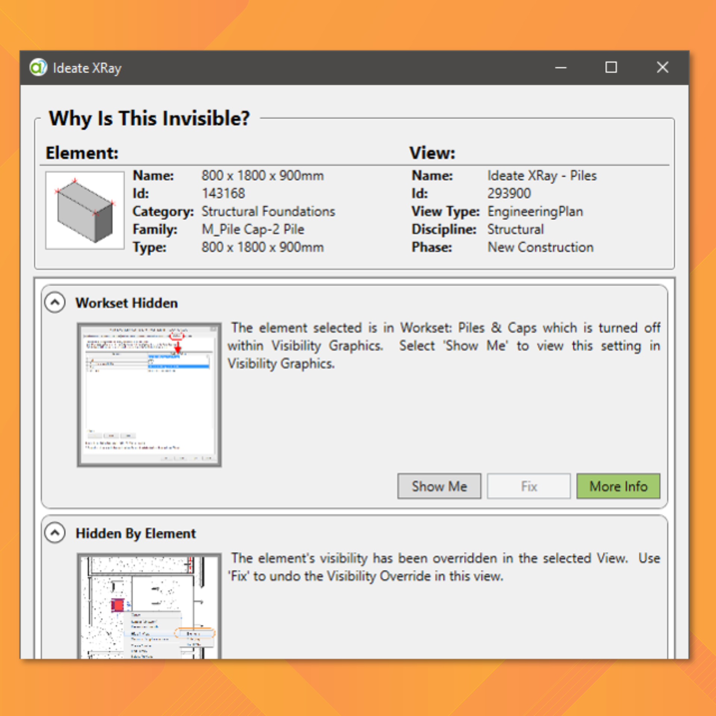Click the Why Is This Invisible? title
The width and height of the screenshot is (716, 716).
click(x=149, y=119)
